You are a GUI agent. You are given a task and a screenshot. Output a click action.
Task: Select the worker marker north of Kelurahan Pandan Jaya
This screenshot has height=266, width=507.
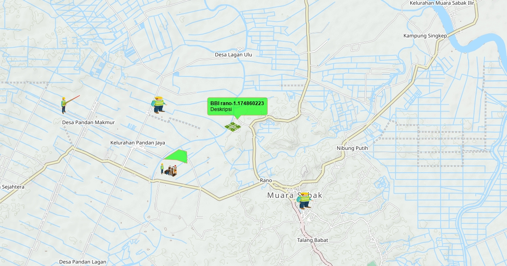click(158, 105)
